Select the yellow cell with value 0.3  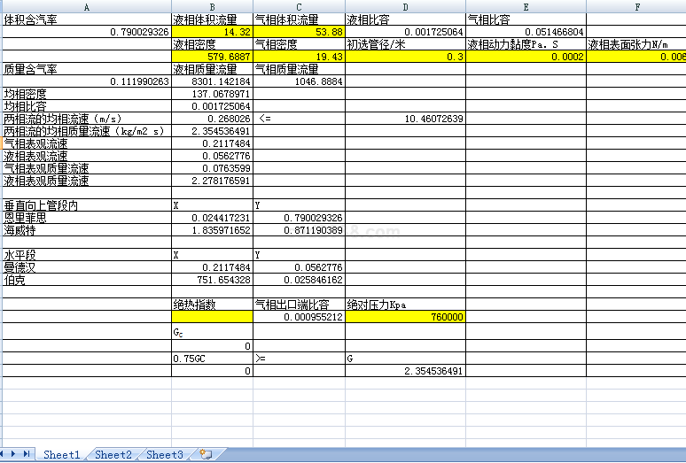pyautogui.click(x=404, y=56)
